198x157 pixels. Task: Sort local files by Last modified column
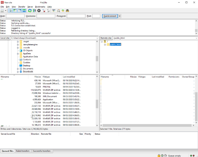(x=72, y=77)
